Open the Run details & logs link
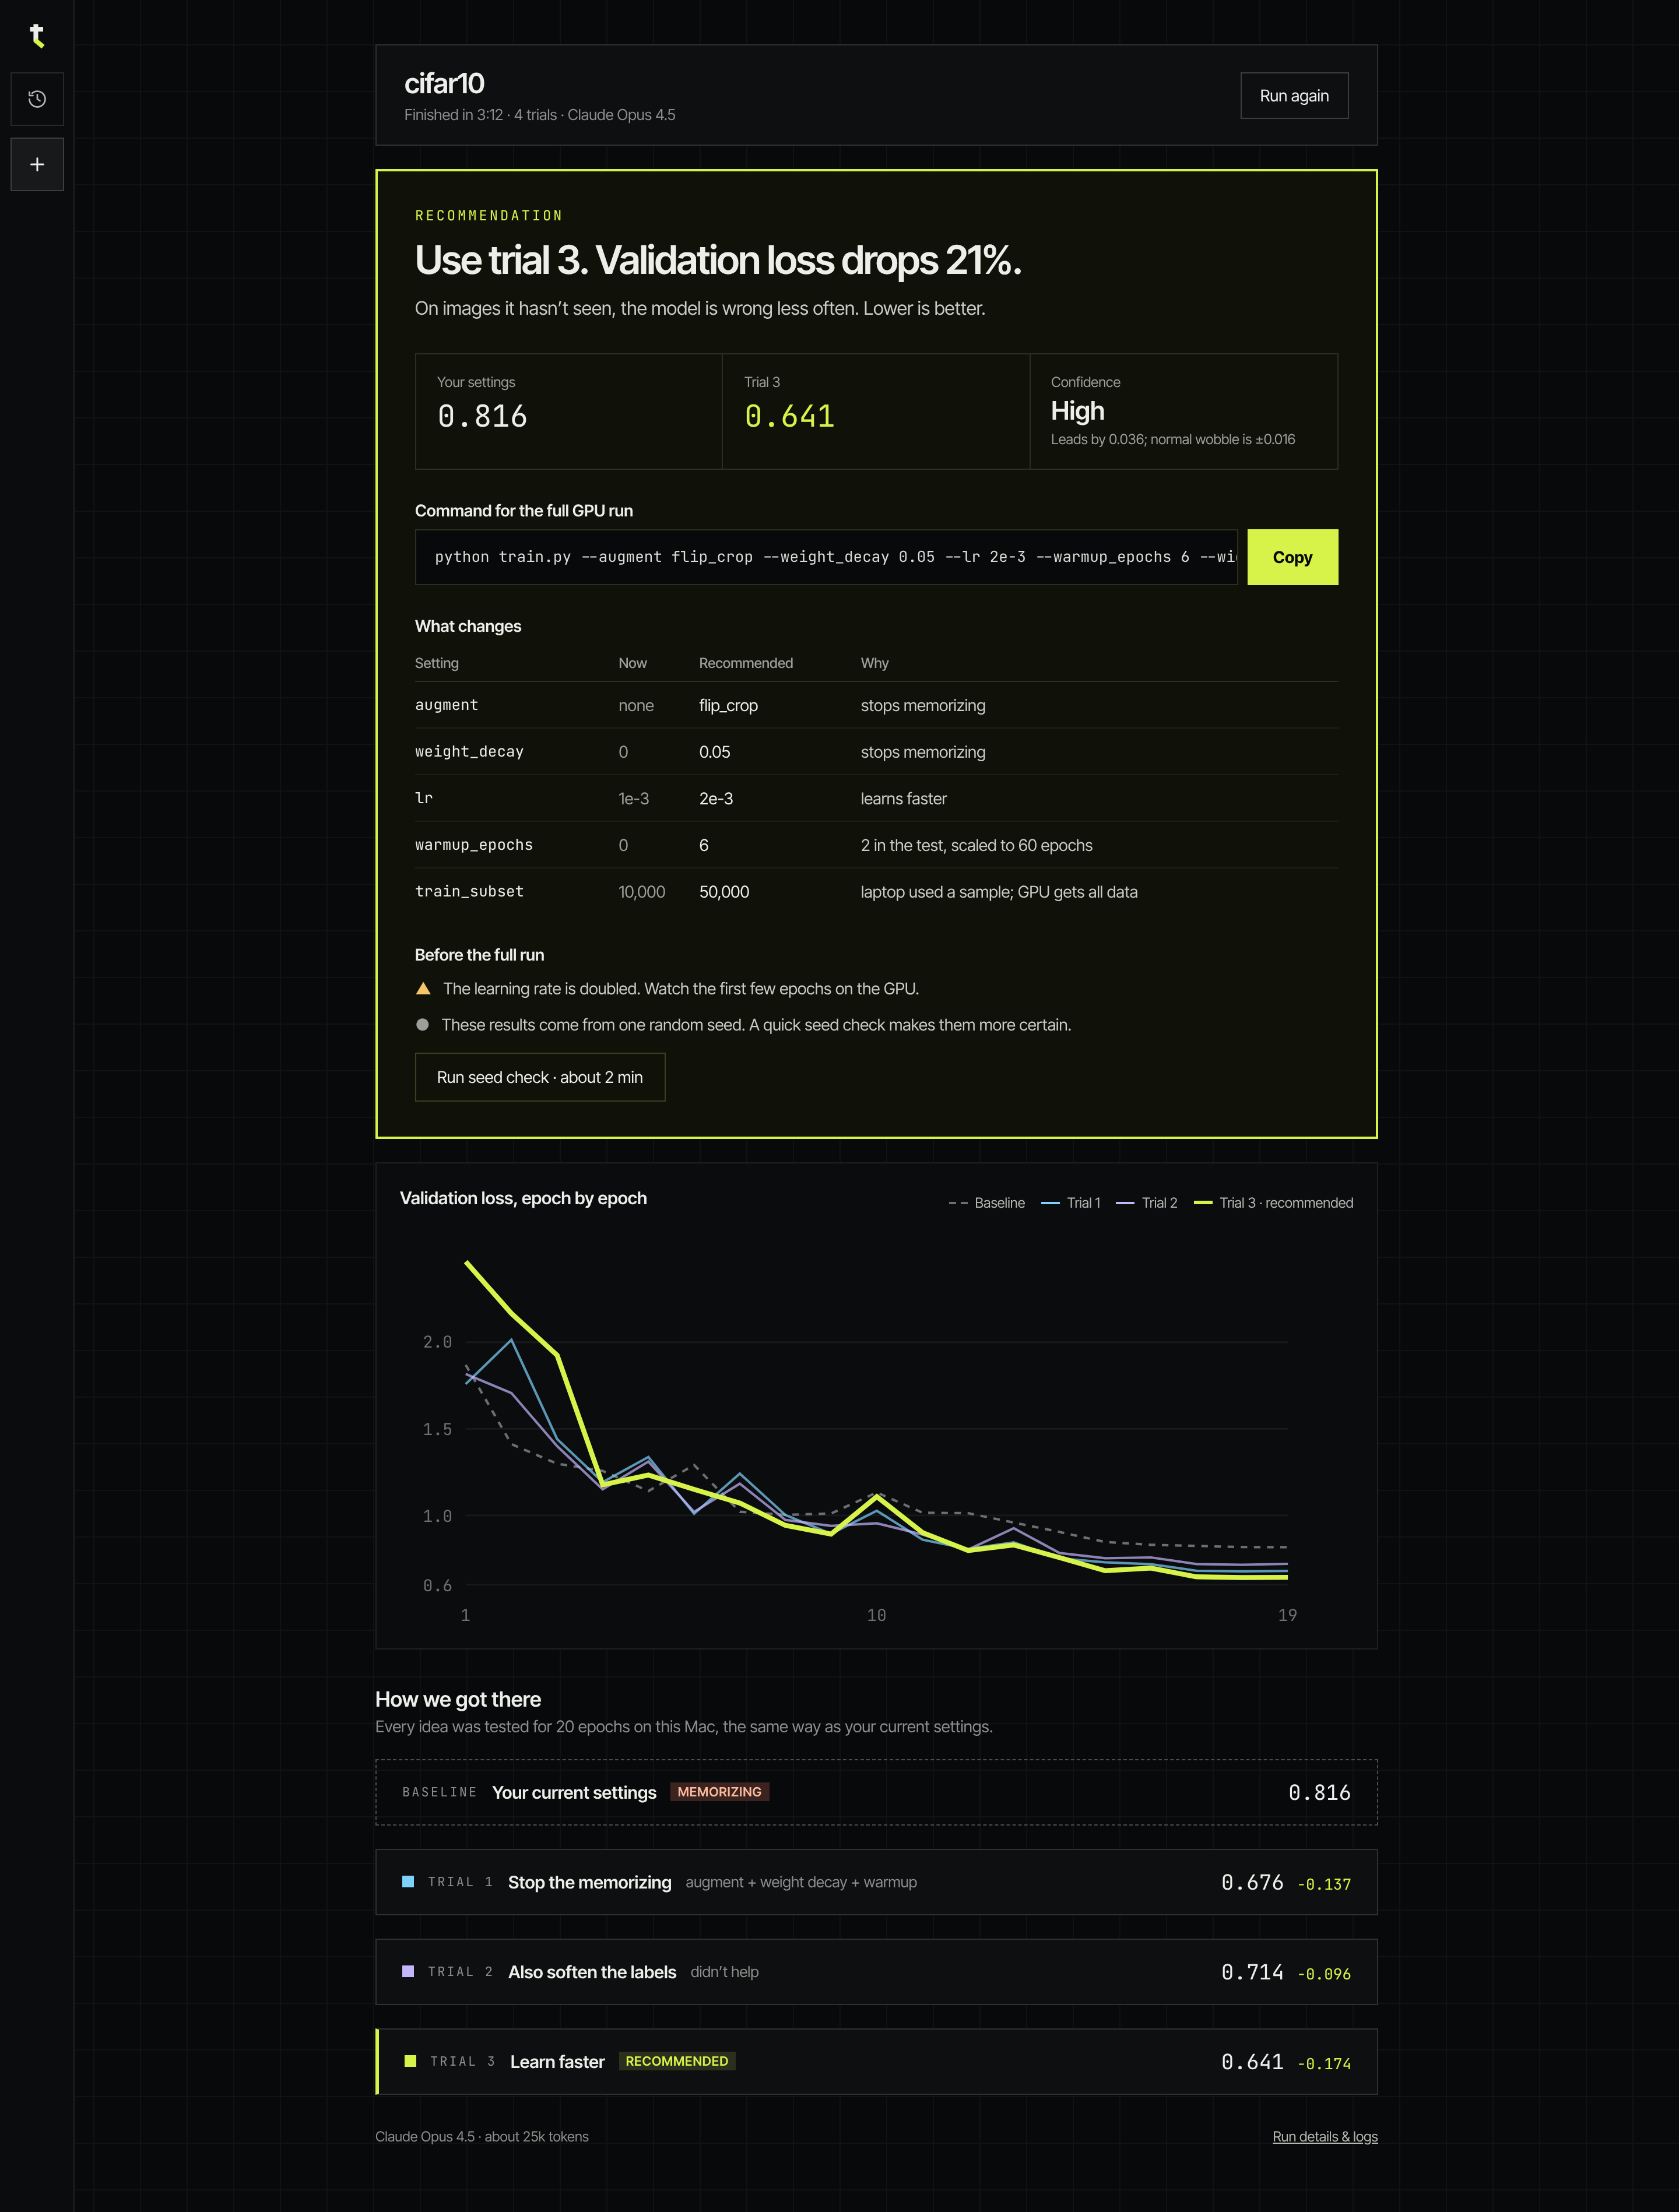Image resolution: width=1679 pixels, height=2212 pixels. point(1325,2136)
